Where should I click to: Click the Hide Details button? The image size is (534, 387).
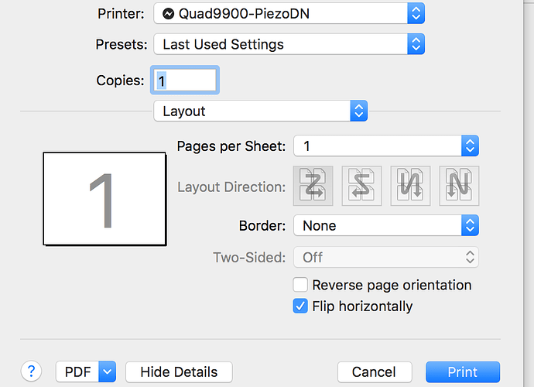(x=178, y=372)
